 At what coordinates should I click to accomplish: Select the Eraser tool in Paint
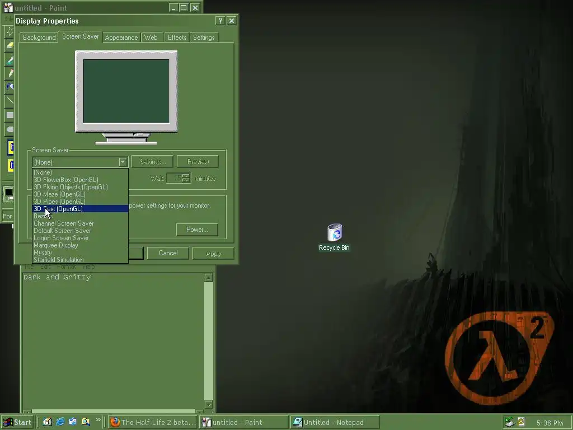tap(10, 45)
